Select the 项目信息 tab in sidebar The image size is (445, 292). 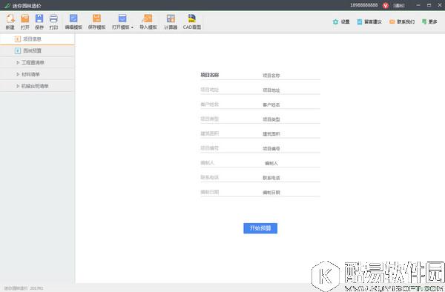point(37,39)
